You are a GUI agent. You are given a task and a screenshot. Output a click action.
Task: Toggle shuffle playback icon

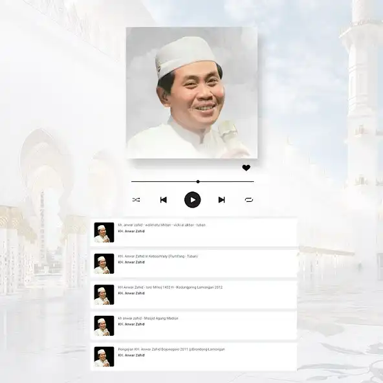point(136,200)
